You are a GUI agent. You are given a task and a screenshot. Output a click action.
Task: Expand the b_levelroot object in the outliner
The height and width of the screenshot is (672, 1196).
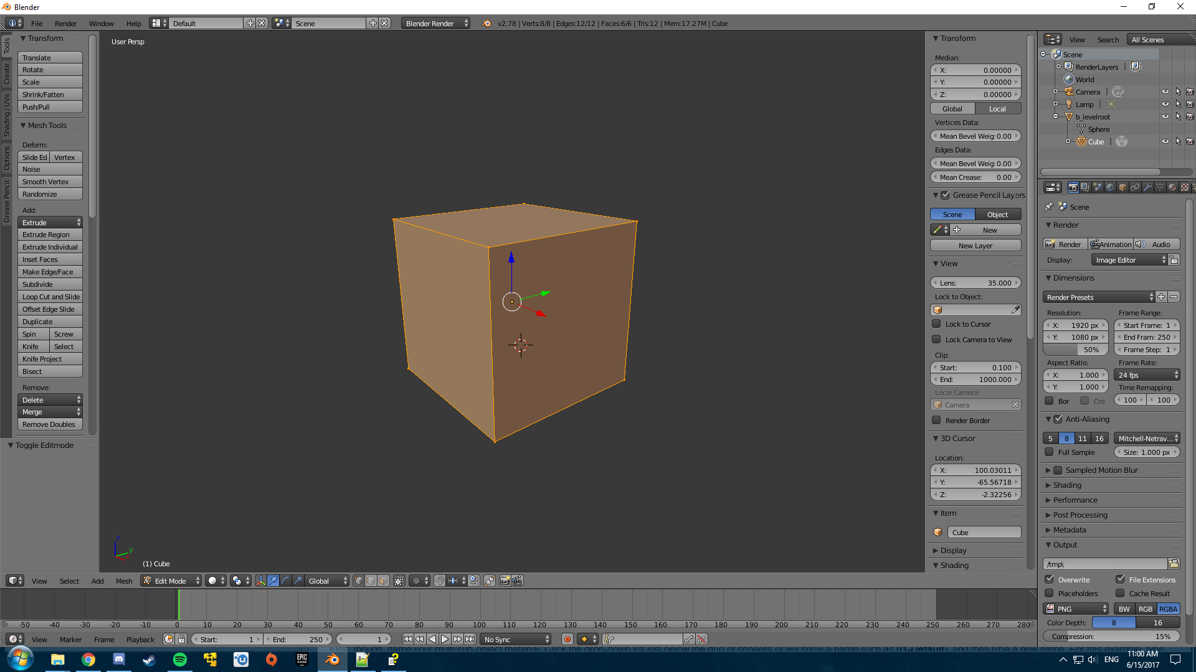coord(1055,116)
